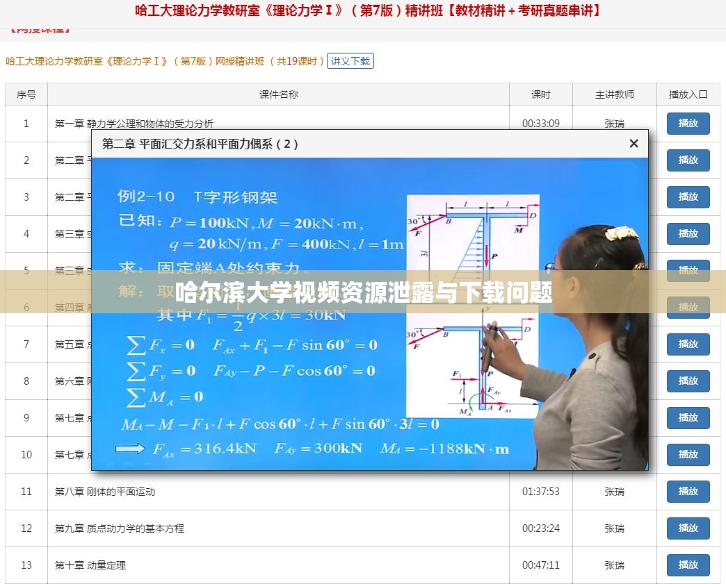Play lesson 8 with its 播放 button
This screenshot has height=584, width=726.
click(x=688, y=381)
